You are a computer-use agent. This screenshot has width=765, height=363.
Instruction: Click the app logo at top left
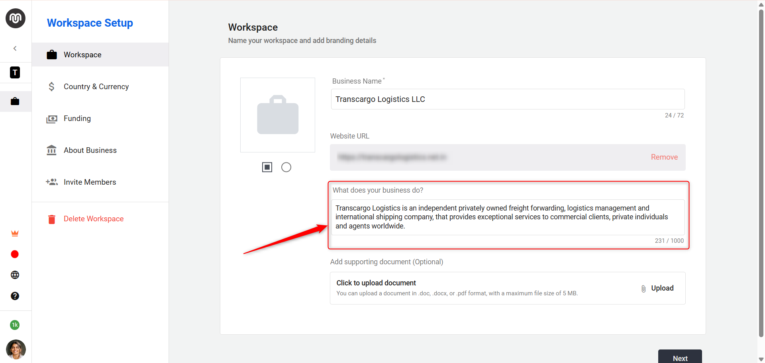16,18
